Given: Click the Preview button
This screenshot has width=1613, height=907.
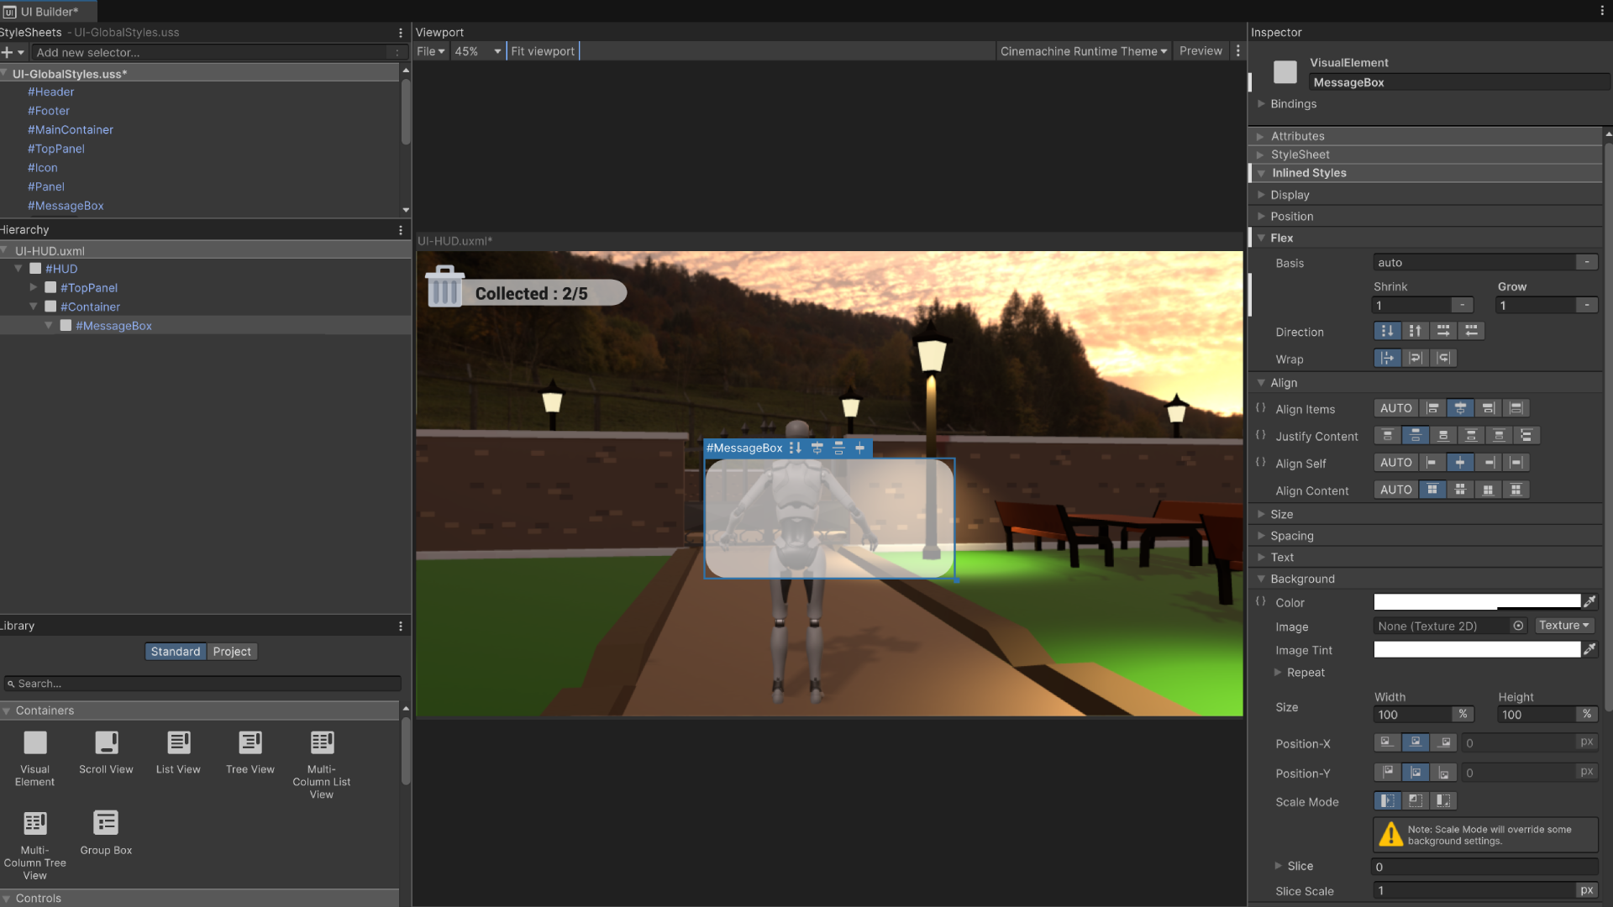Looking at the screenshot, I should tap(1201, 51).
